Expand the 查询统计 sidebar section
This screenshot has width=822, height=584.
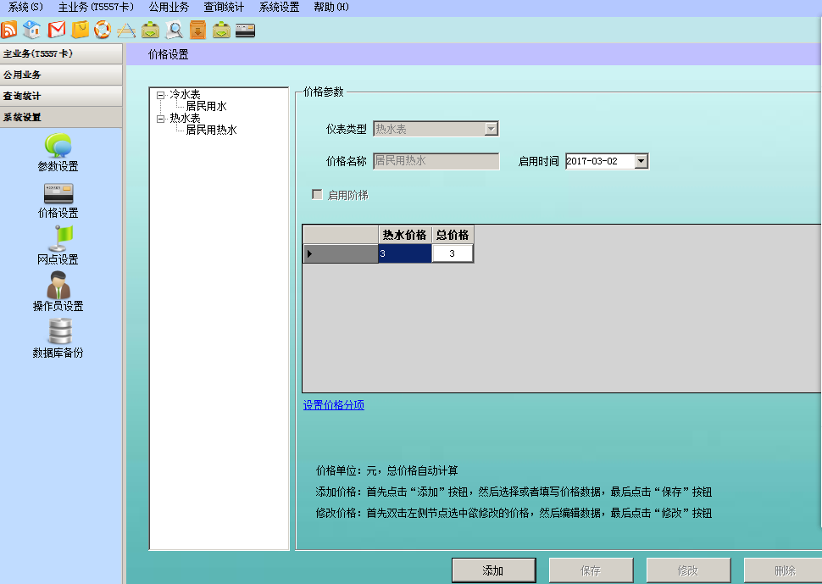click(x=61, y=96)
